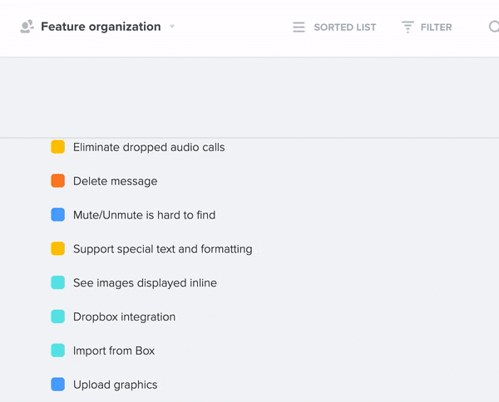Click the filter funnel icon
This screenshot has width=499, height=402.
408,27
